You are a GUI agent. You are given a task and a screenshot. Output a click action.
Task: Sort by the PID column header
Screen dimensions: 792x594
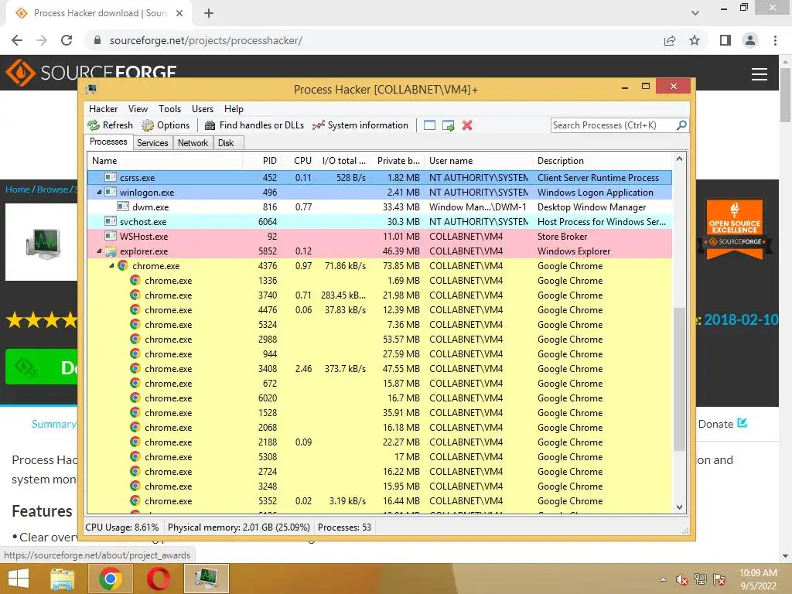pyautogui.click(x=263, y=161)
